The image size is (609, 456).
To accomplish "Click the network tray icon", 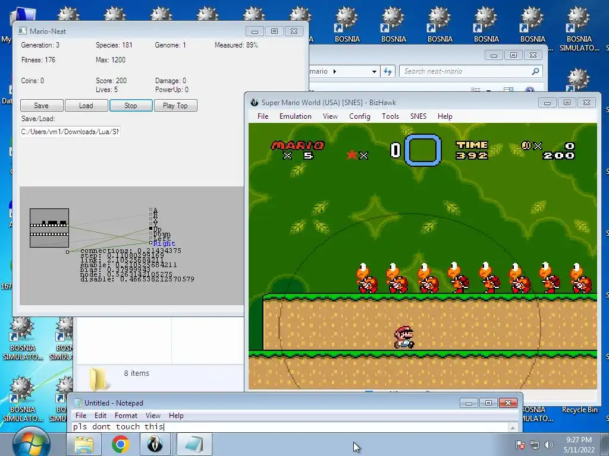I will [535, 445].
